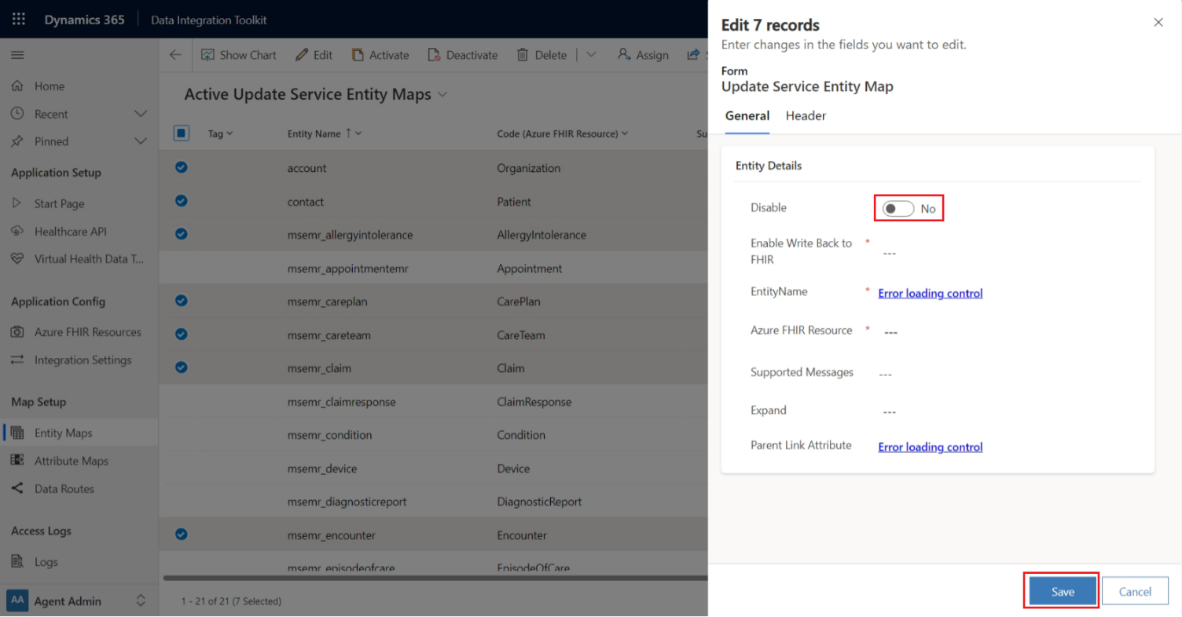Expand the Recent section chevron
1182x617 pixels.
pyautogui.click(x=141, y=114)
